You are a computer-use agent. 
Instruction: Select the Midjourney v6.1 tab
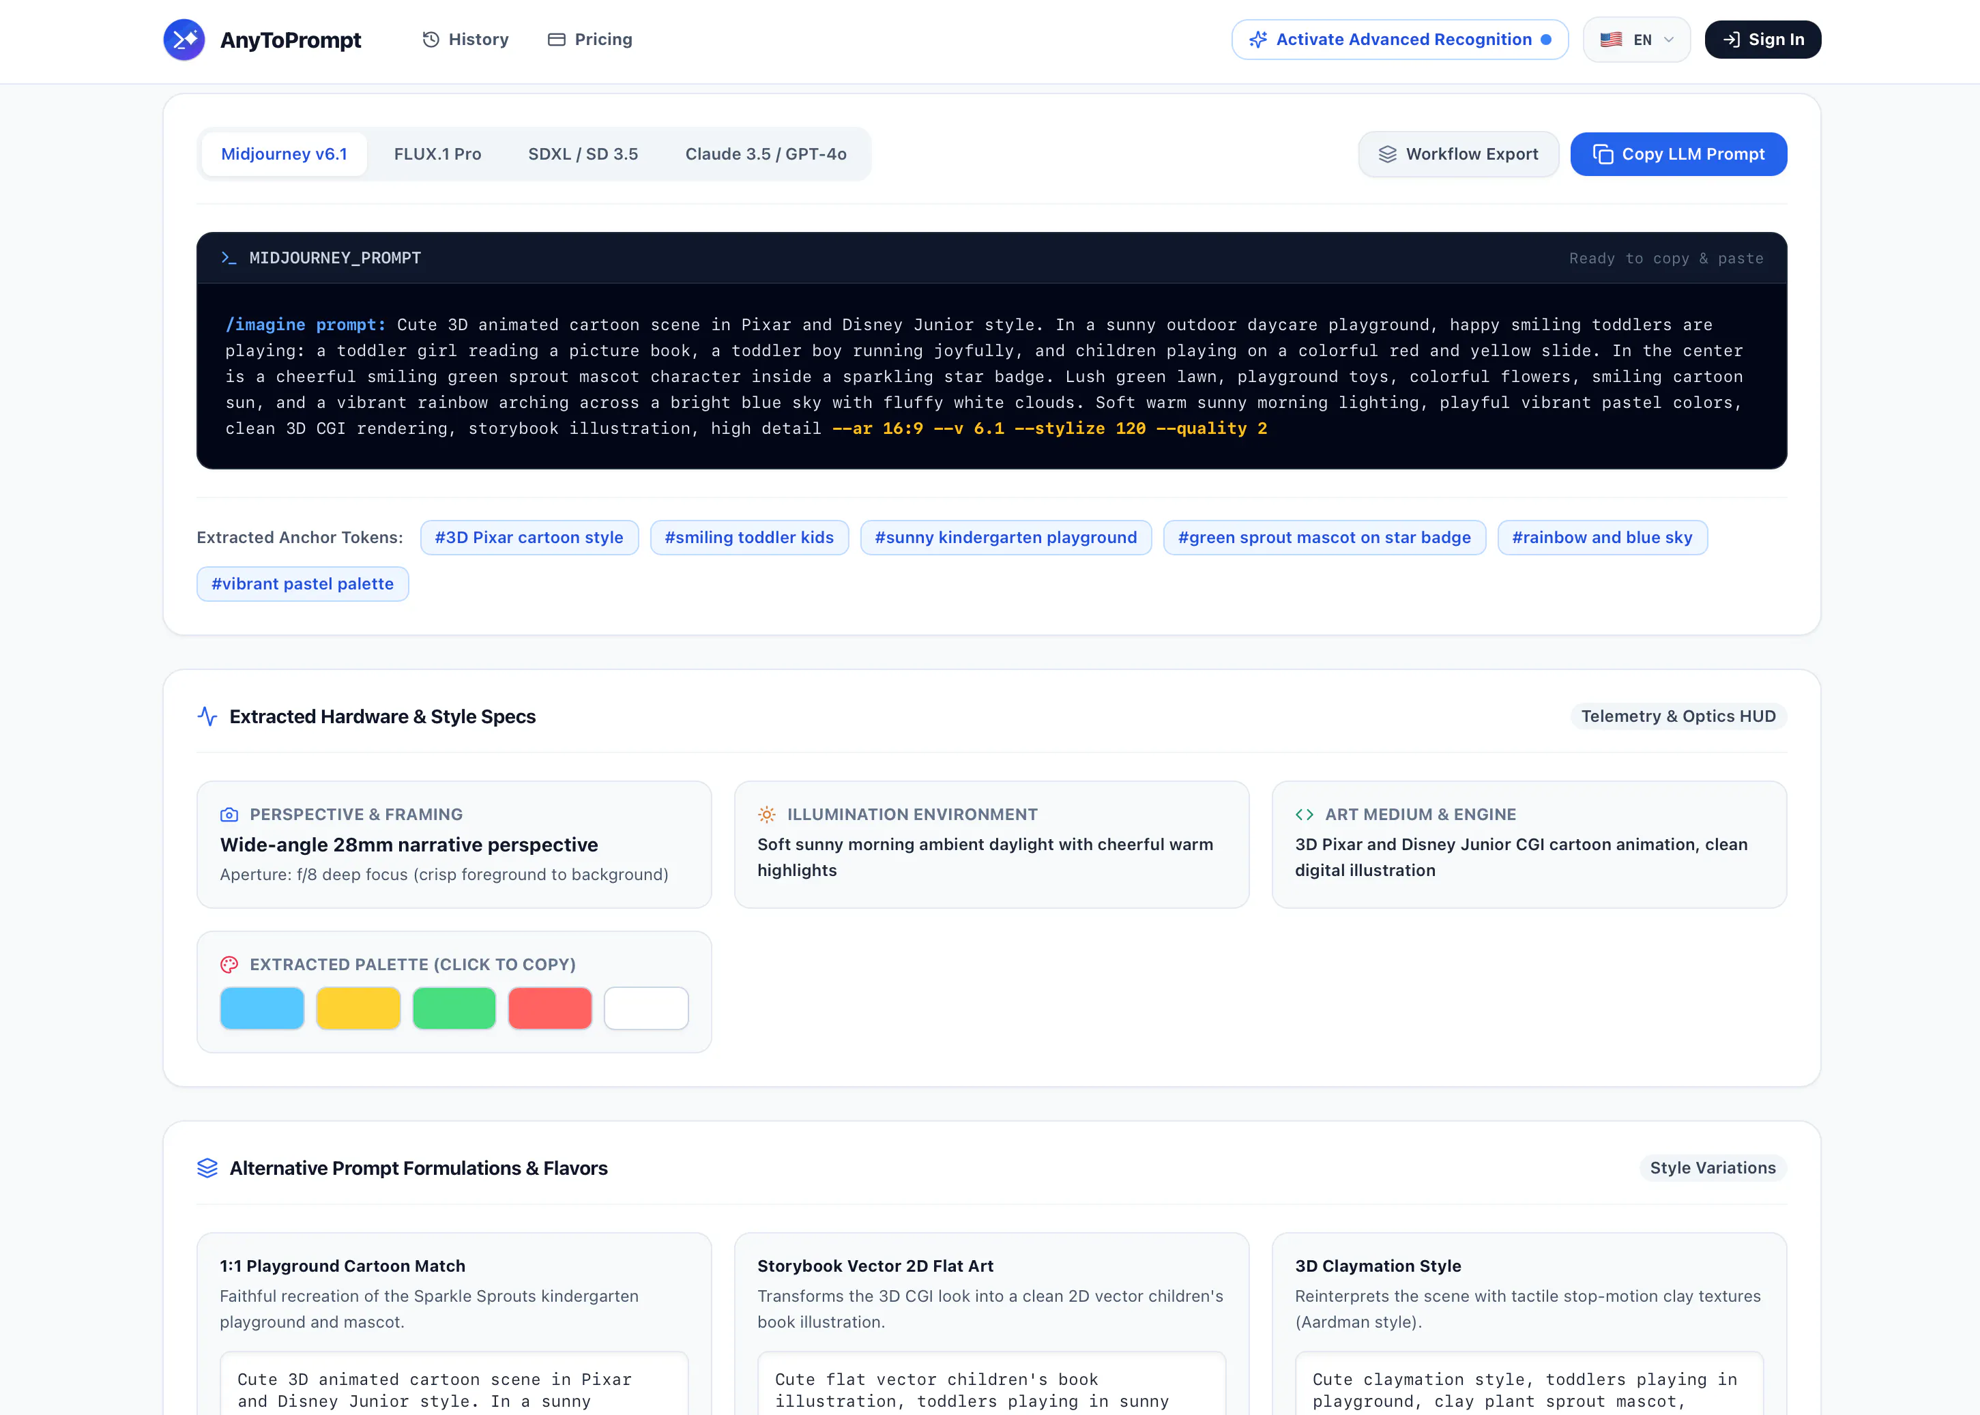[284, 154]
